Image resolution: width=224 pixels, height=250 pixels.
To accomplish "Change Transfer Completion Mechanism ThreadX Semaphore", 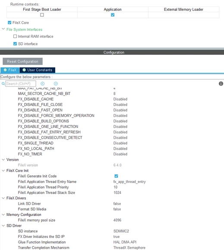I will pyautogui.click(x=129, y=247).
